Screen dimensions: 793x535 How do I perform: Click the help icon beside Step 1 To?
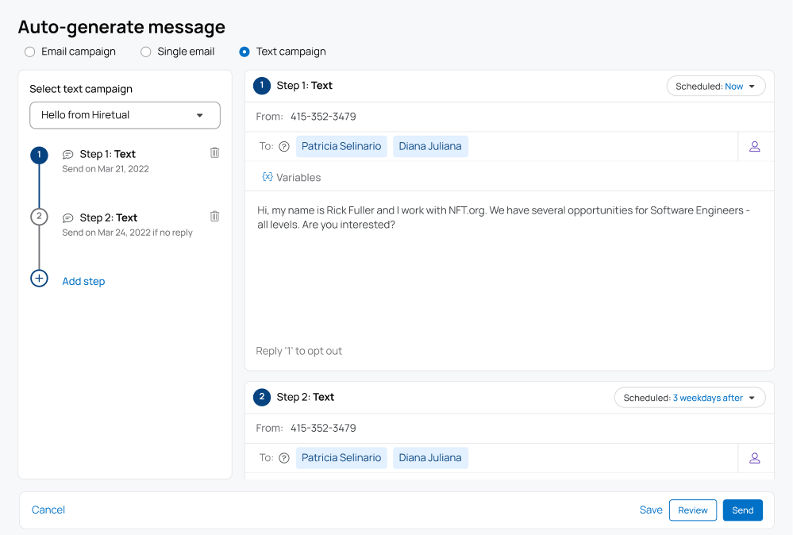[284, 147]
